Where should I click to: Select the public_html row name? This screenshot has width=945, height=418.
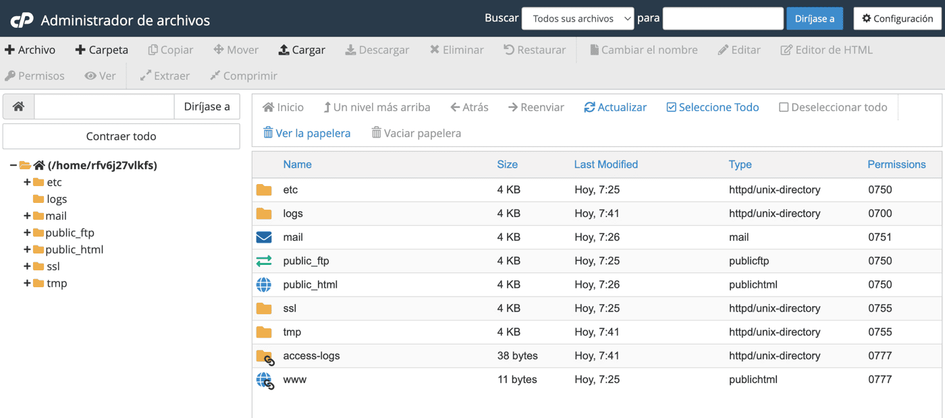tap(310, 285)
